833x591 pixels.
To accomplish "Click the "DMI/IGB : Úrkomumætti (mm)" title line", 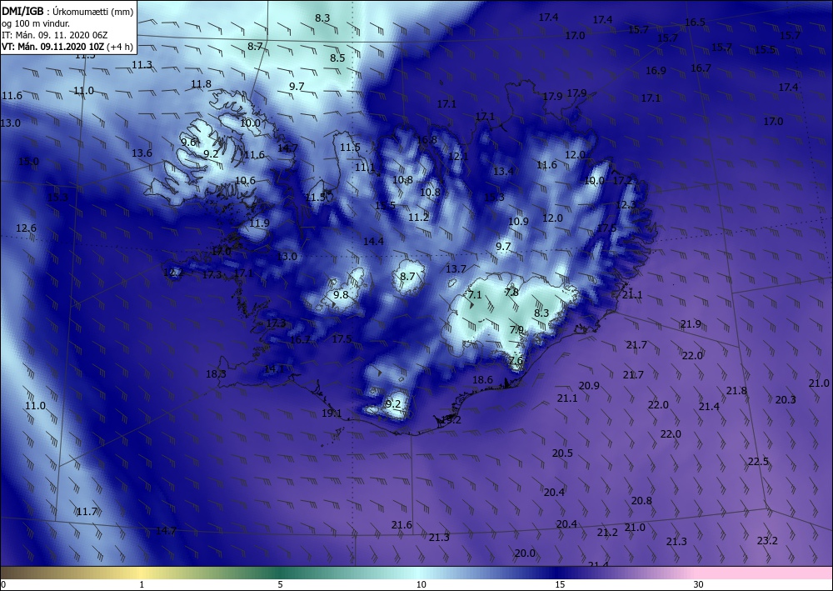I will 67,12.
